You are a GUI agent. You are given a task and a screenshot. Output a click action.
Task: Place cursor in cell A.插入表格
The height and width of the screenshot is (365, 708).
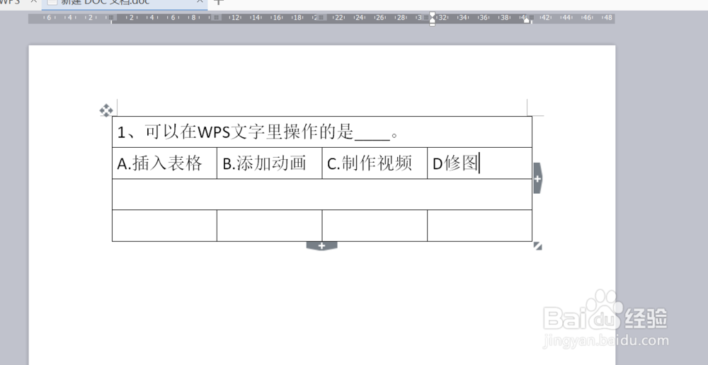164,163
